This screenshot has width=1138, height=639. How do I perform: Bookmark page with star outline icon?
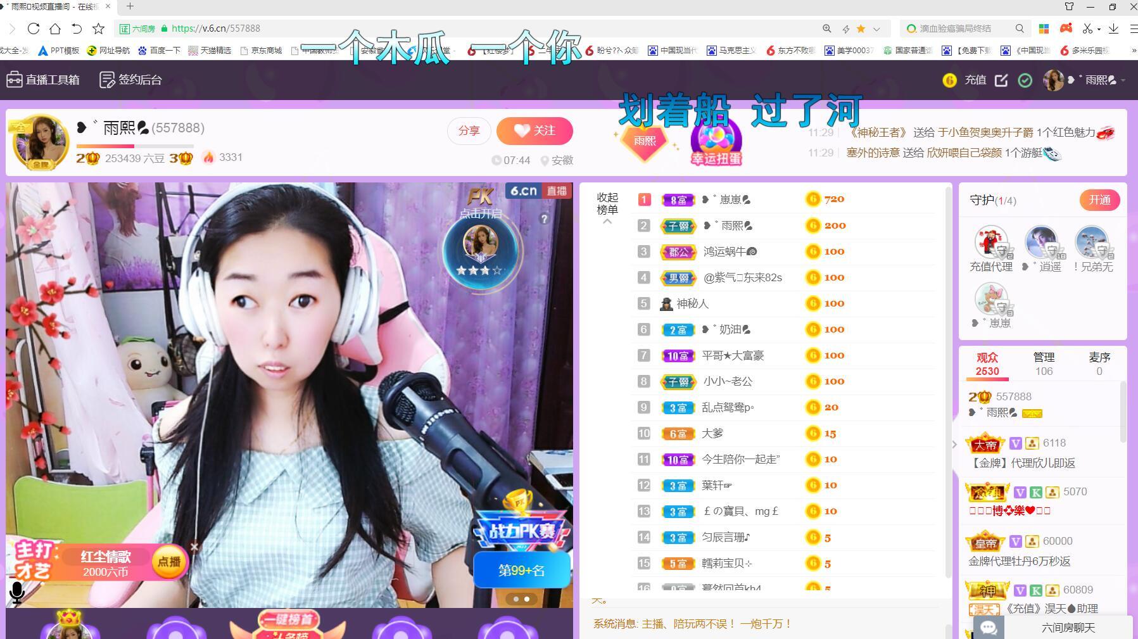[98, 28]
